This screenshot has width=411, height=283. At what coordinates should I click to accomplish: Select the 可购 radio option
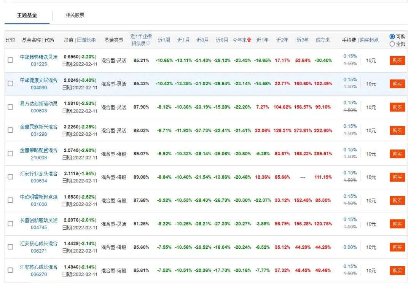(392, 37)
